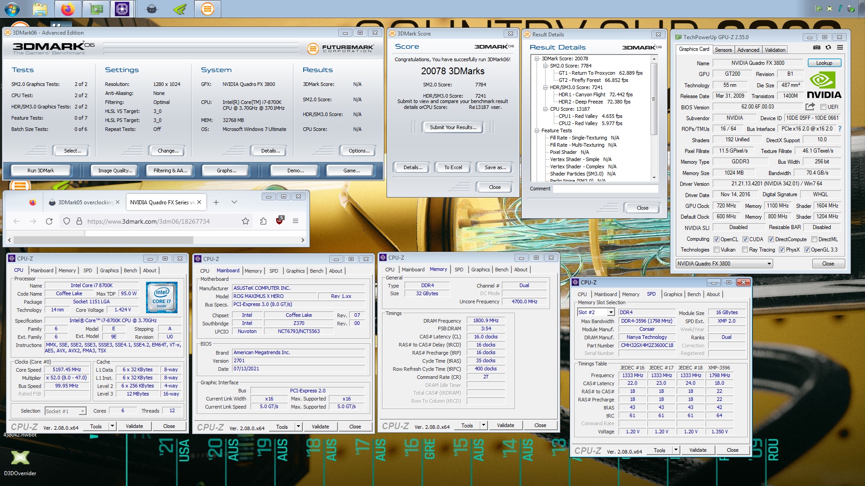Refresh GPU-Z info with the refresh icon
865x486 pixels.
tap(828, 47)
